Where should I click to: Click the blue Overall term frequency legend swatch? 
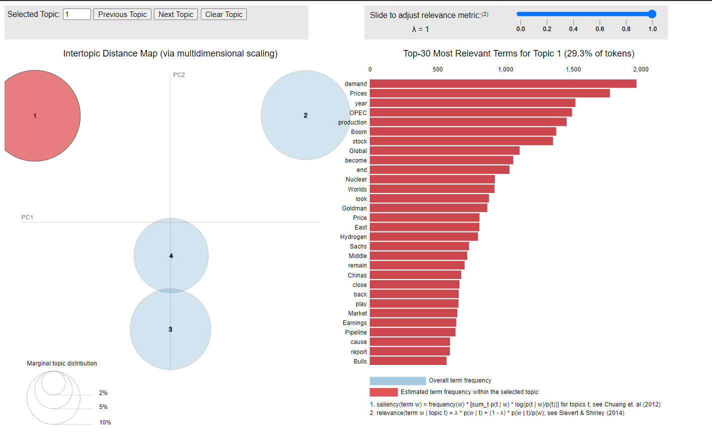click(398, 380)
